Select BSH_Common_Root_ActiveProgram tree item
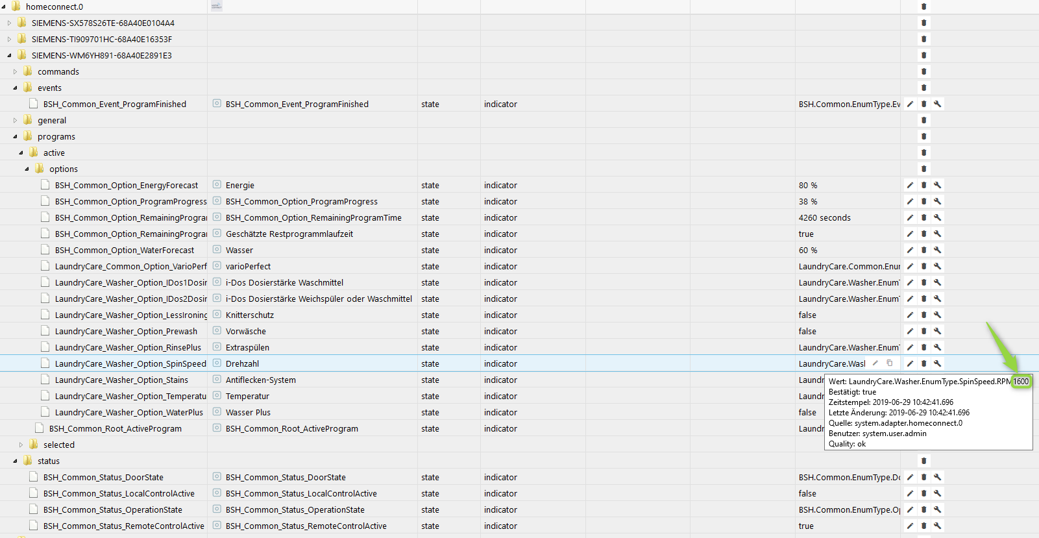The image size is (1039, 538). pyautogui.click(x=116, y=428)
